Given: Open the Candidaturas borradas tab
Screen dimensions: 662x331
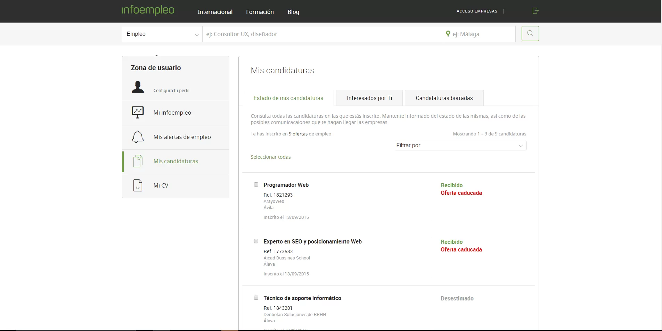Looking at the screenshot, I should point(444,98).
